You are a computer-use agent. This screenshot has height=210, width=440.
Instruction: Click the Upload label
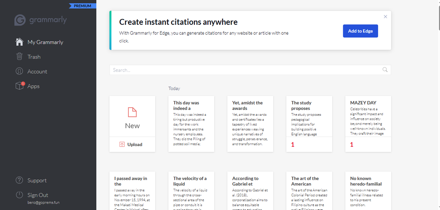coord(135,145)
